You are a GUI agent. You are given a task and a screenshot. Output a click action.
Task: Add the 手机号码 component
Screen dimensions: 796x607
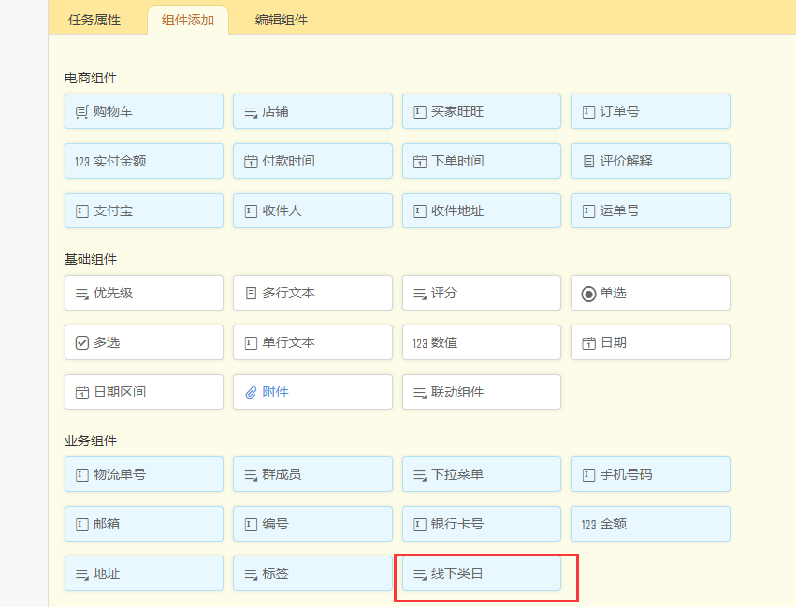click(650, 474)
